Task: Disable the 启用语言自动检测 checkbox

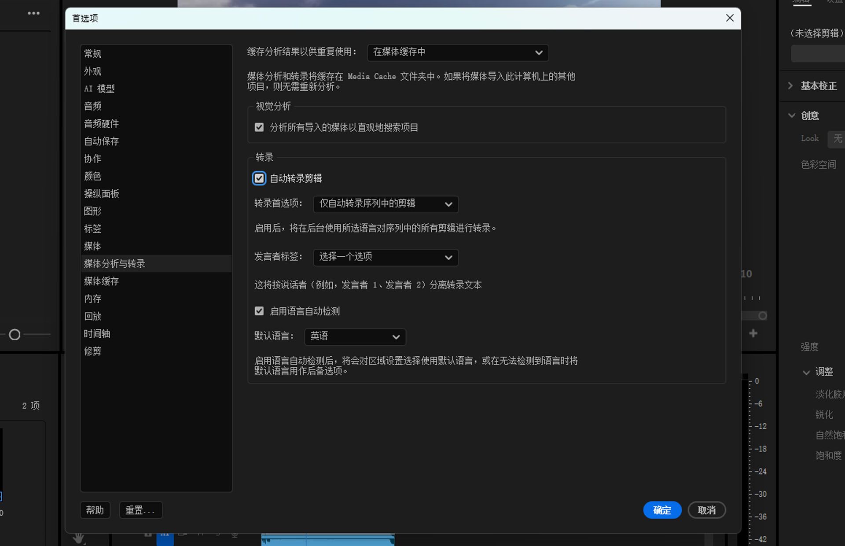Action: click(259, 311)
